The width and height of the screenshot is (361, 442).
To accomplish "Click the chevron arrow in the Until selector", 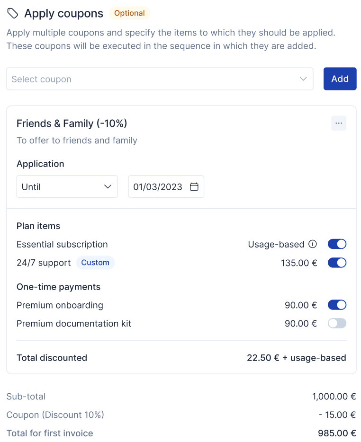I will [x=108, y=186].
